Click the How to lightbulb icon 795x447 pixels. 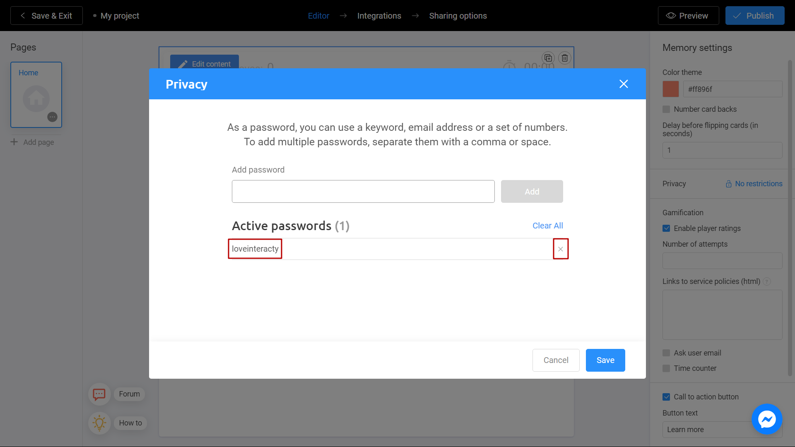click(x=99, y=423)
